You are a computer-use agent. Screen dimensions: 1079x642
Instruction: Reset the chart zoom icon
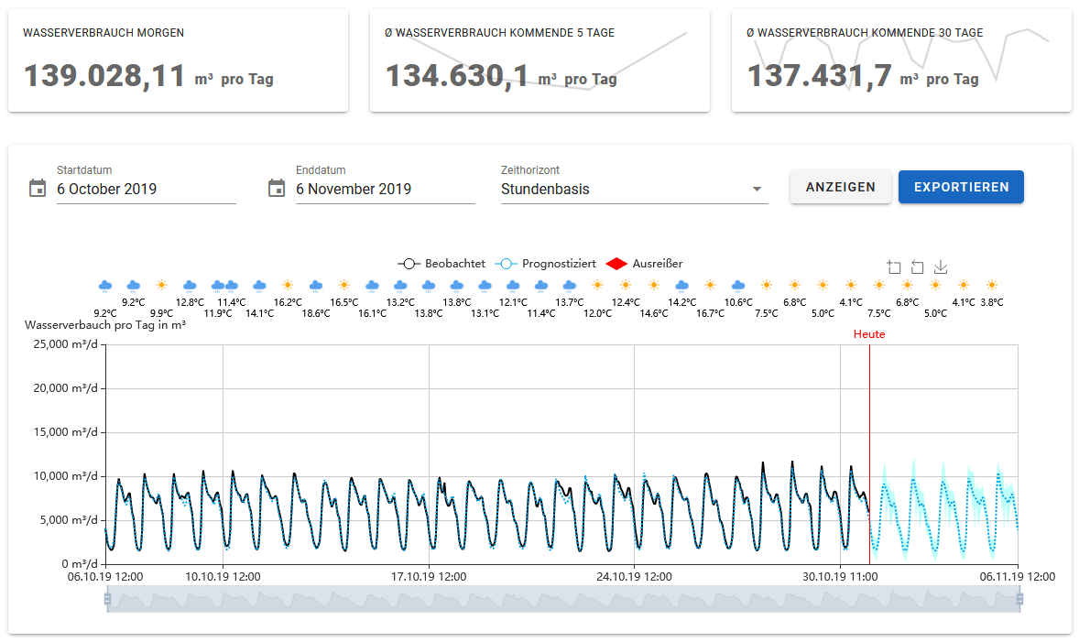point(917,267)
